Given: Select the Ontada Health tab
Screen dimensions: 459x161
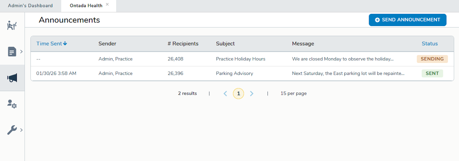Looking at the screenshot, I should coord(86,6).
